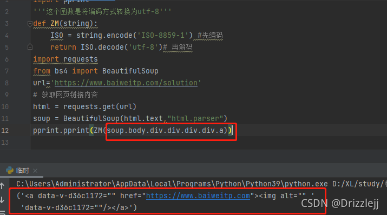This screenshot has height=215, width=387.
Task: Click the '# 获取网页链接内容' comment
Action: click(x=65, y=95)
